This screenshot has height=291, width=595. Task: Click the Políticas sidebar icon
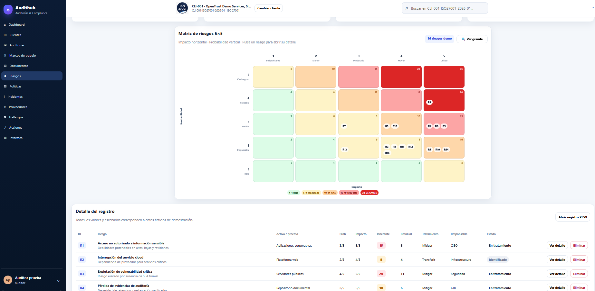click(5, 86)
